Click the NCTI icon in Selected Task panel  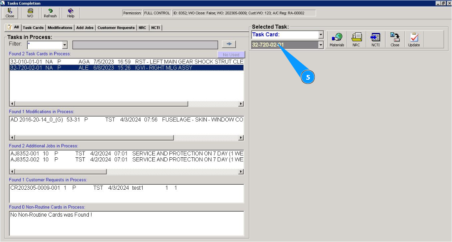375,40
